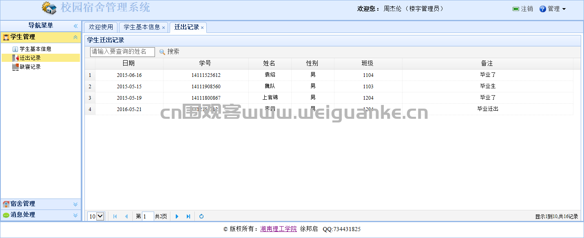Collapse the 学生管理 accordion panel
584x238 pixels.
point(75,37)
